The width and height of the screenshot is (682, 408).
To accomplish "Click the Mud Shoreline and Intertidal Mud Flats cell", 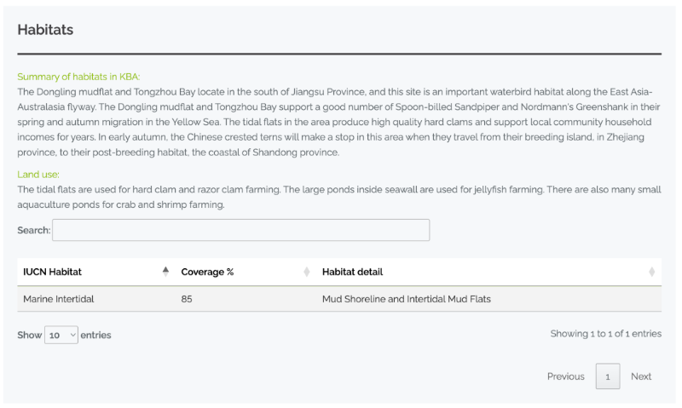I will [407, 299].
